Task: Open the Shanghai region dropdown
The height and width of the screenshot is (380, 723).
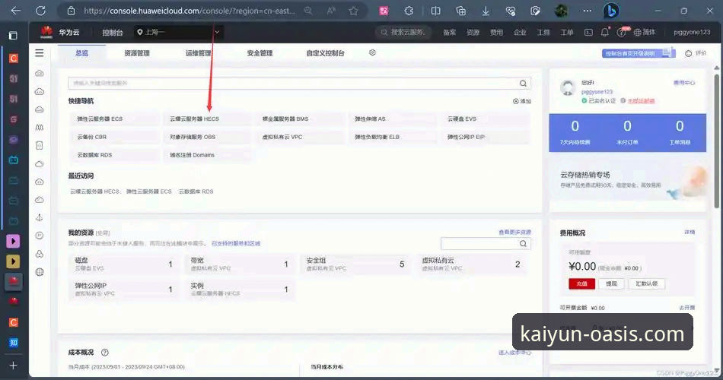Action: pos(177,32)
